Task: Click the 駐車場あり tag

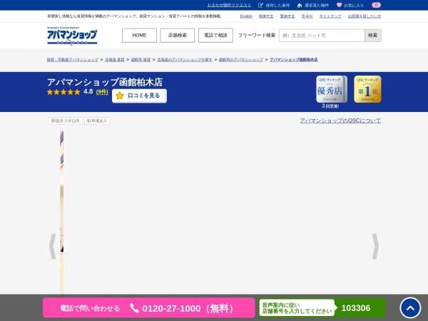Action: tap(97, 121)
